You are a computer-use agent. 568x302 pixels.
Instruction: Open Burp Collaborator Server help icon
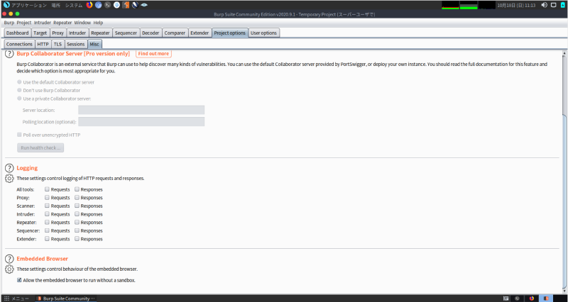click(x=9, y=54)
